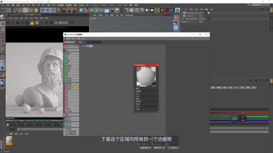This screenshot has width=273, height=153.
Task: Click the purple node filter tag
Action: [x=83, y=46]
